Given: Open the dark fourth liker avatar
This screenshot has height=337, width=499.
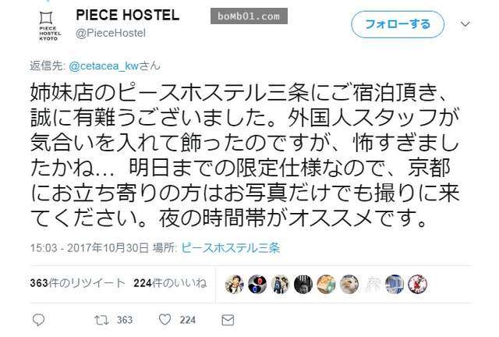Looking at the screenshot, I should pyautogui.click(x=303, y=284).
